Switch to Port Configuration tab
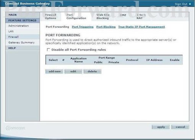 [x=76, y=16]
